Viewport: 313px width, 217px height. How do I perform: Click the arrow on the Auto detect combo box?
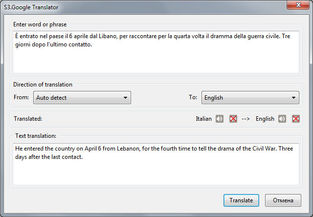tap(125, 98)
